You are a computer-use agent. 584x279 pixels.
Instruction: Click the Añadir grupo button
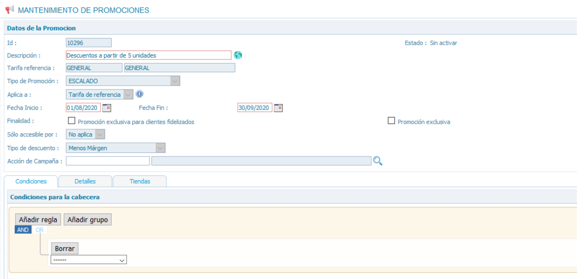(87, 219)
